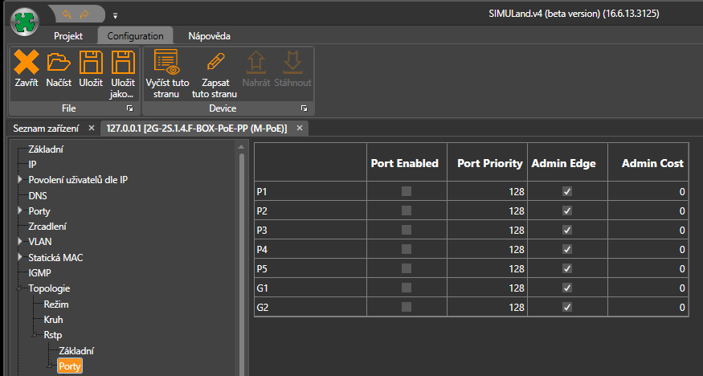Image resolution: width=703 pixels, height=376 pixels.
Task: Click the tree panel vertical scrollbar
Action: pyautogui.click(x=242, y=264)
